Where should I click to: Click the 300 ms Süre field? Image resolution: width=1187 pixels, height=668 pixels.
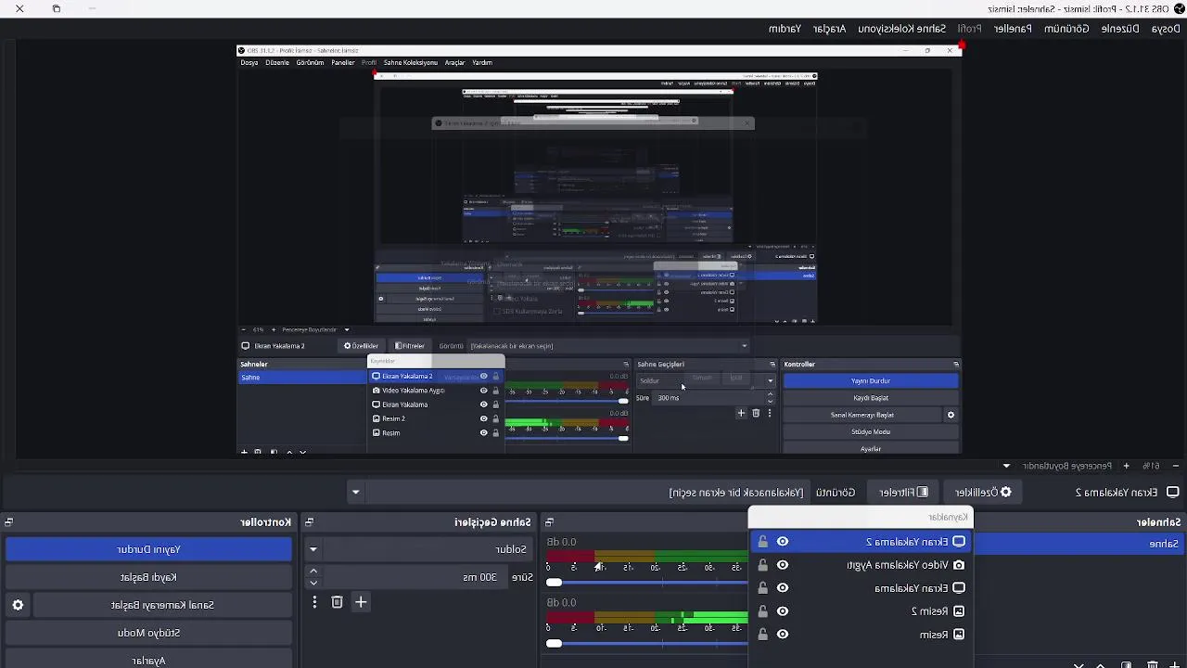tap(416, 577)
